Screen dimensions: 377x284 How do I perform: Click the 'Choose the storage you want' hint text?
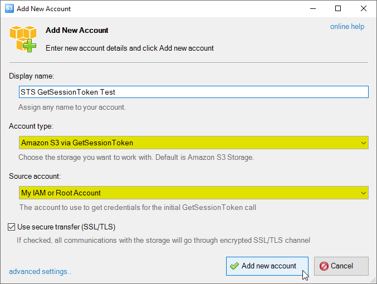136,157
